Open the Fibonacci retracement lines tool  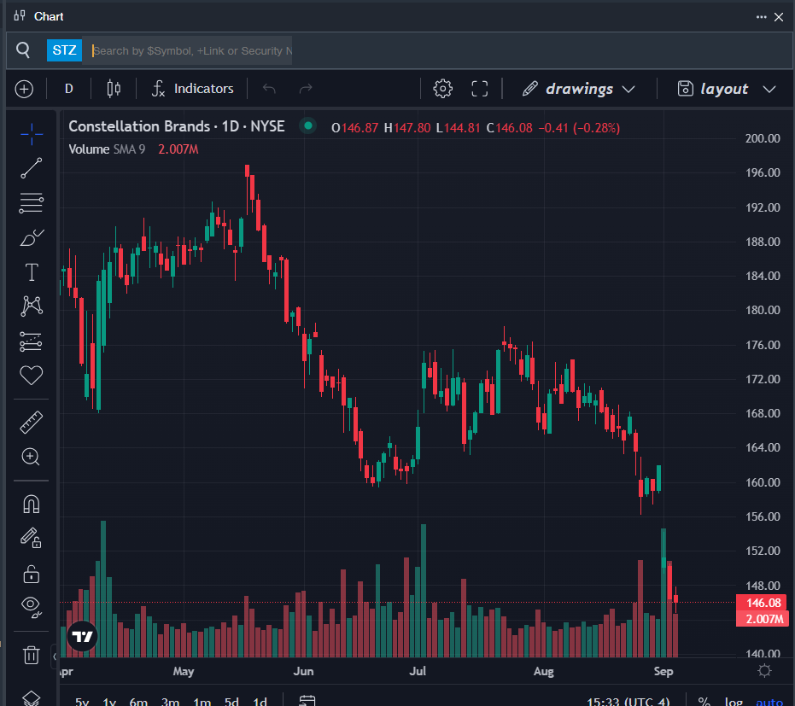pyautogui.click(x=32, y=202)
